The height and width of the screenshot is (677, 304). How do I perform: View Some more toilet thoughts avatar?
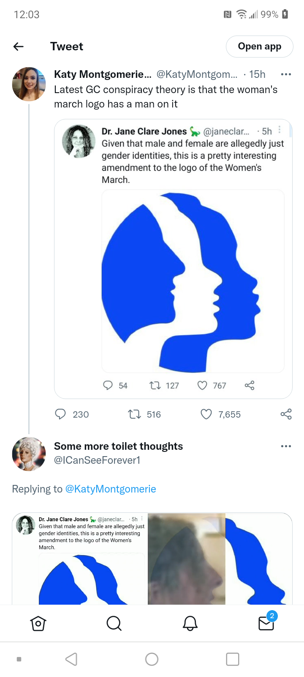coord(29,454)
